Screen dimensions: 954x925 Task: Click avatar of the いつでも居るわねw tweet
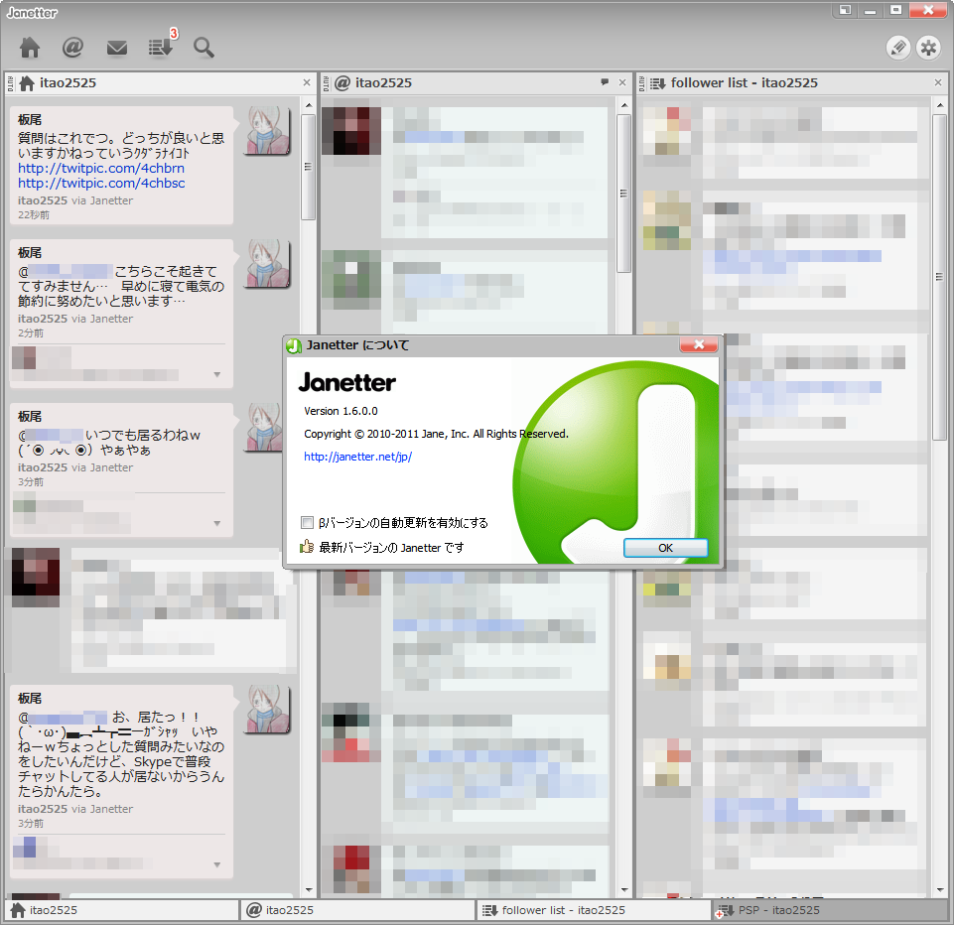pyautogui.click(x=265, y=428)
